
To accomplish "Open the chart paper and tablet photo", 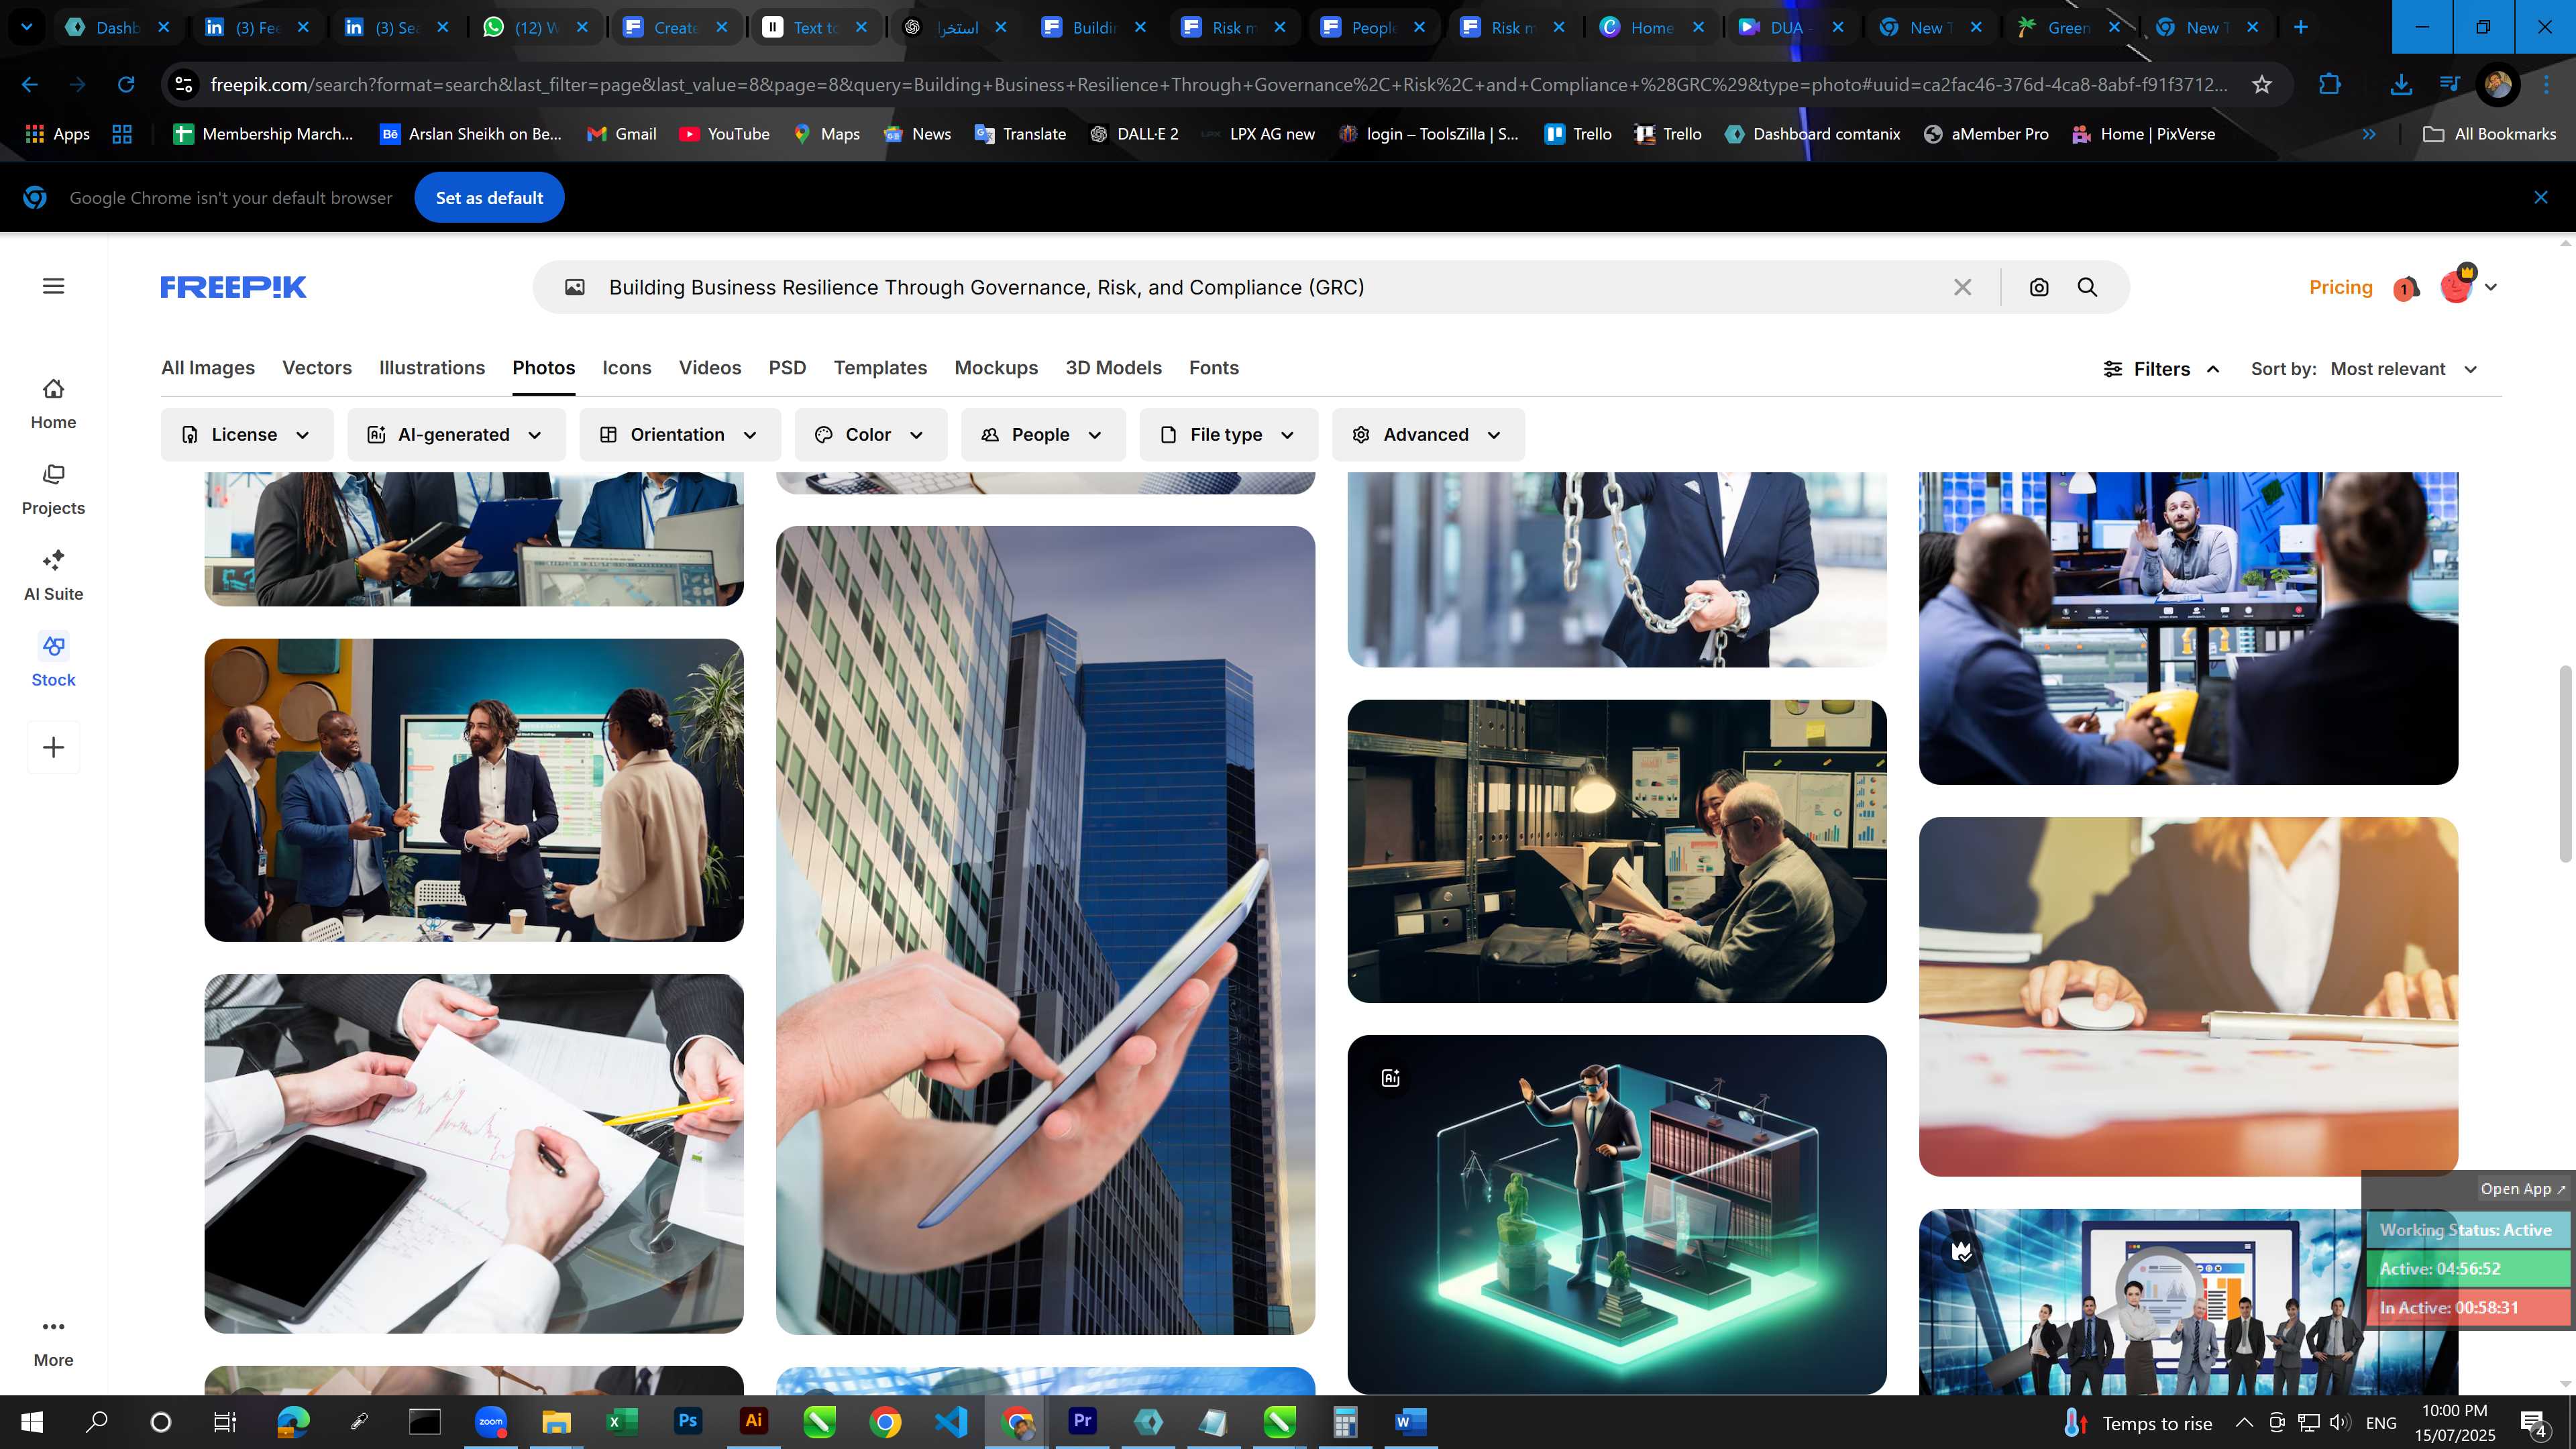I will (x=474, y=1154).
